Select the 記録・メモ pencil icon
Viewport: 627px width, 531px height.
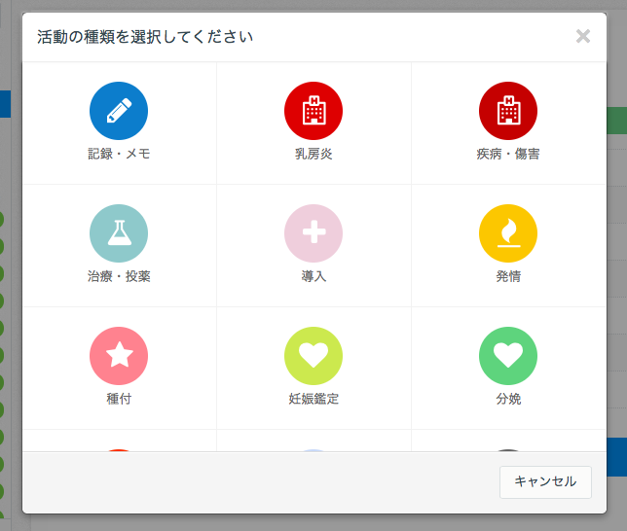(x=119, y=111)
